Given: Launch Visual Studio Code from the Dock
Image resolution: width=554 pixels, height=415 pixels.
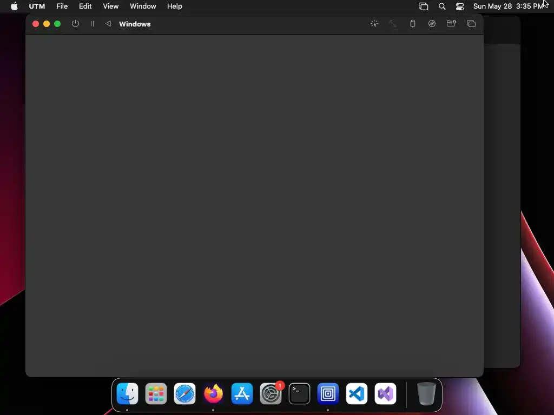Looking at the screenshot, I should click(x=357, y=393).
